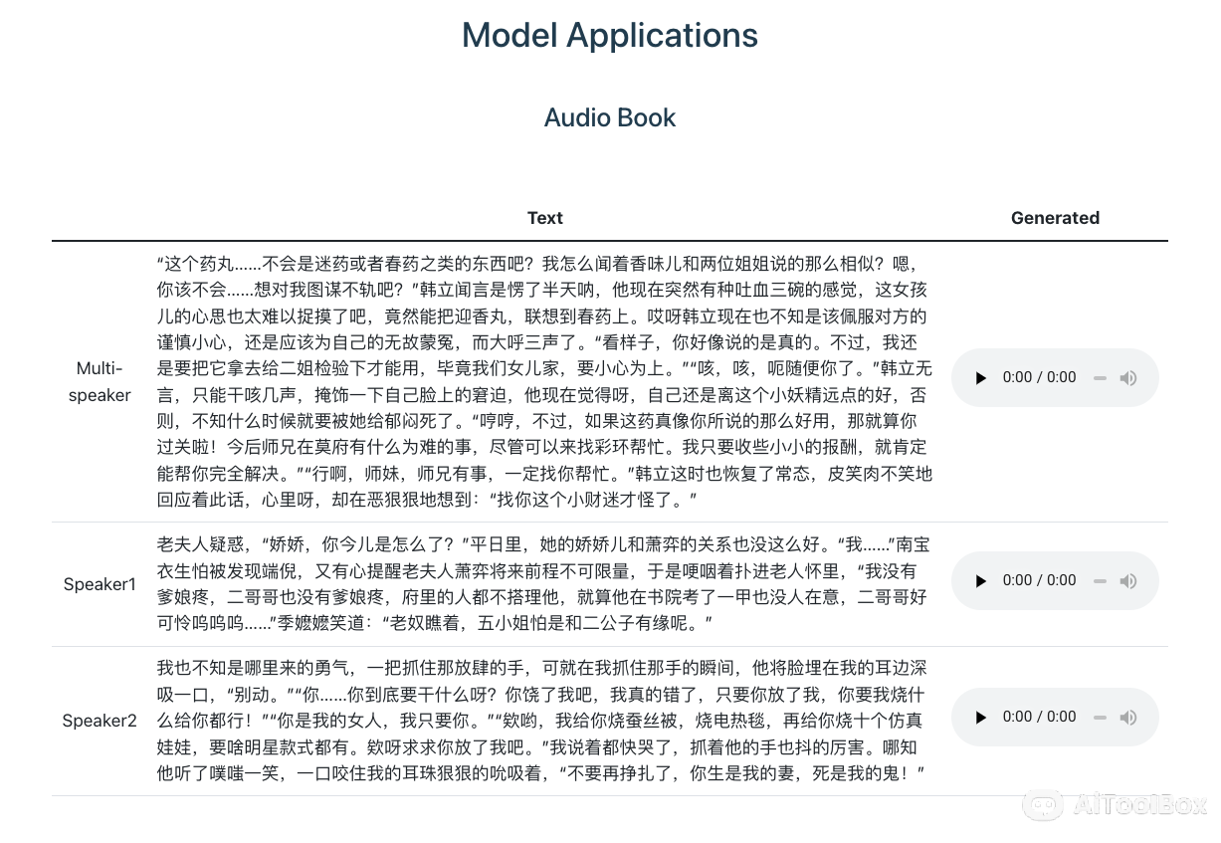
Task: Select the Speaker2 row label
Action: [100, 721]
